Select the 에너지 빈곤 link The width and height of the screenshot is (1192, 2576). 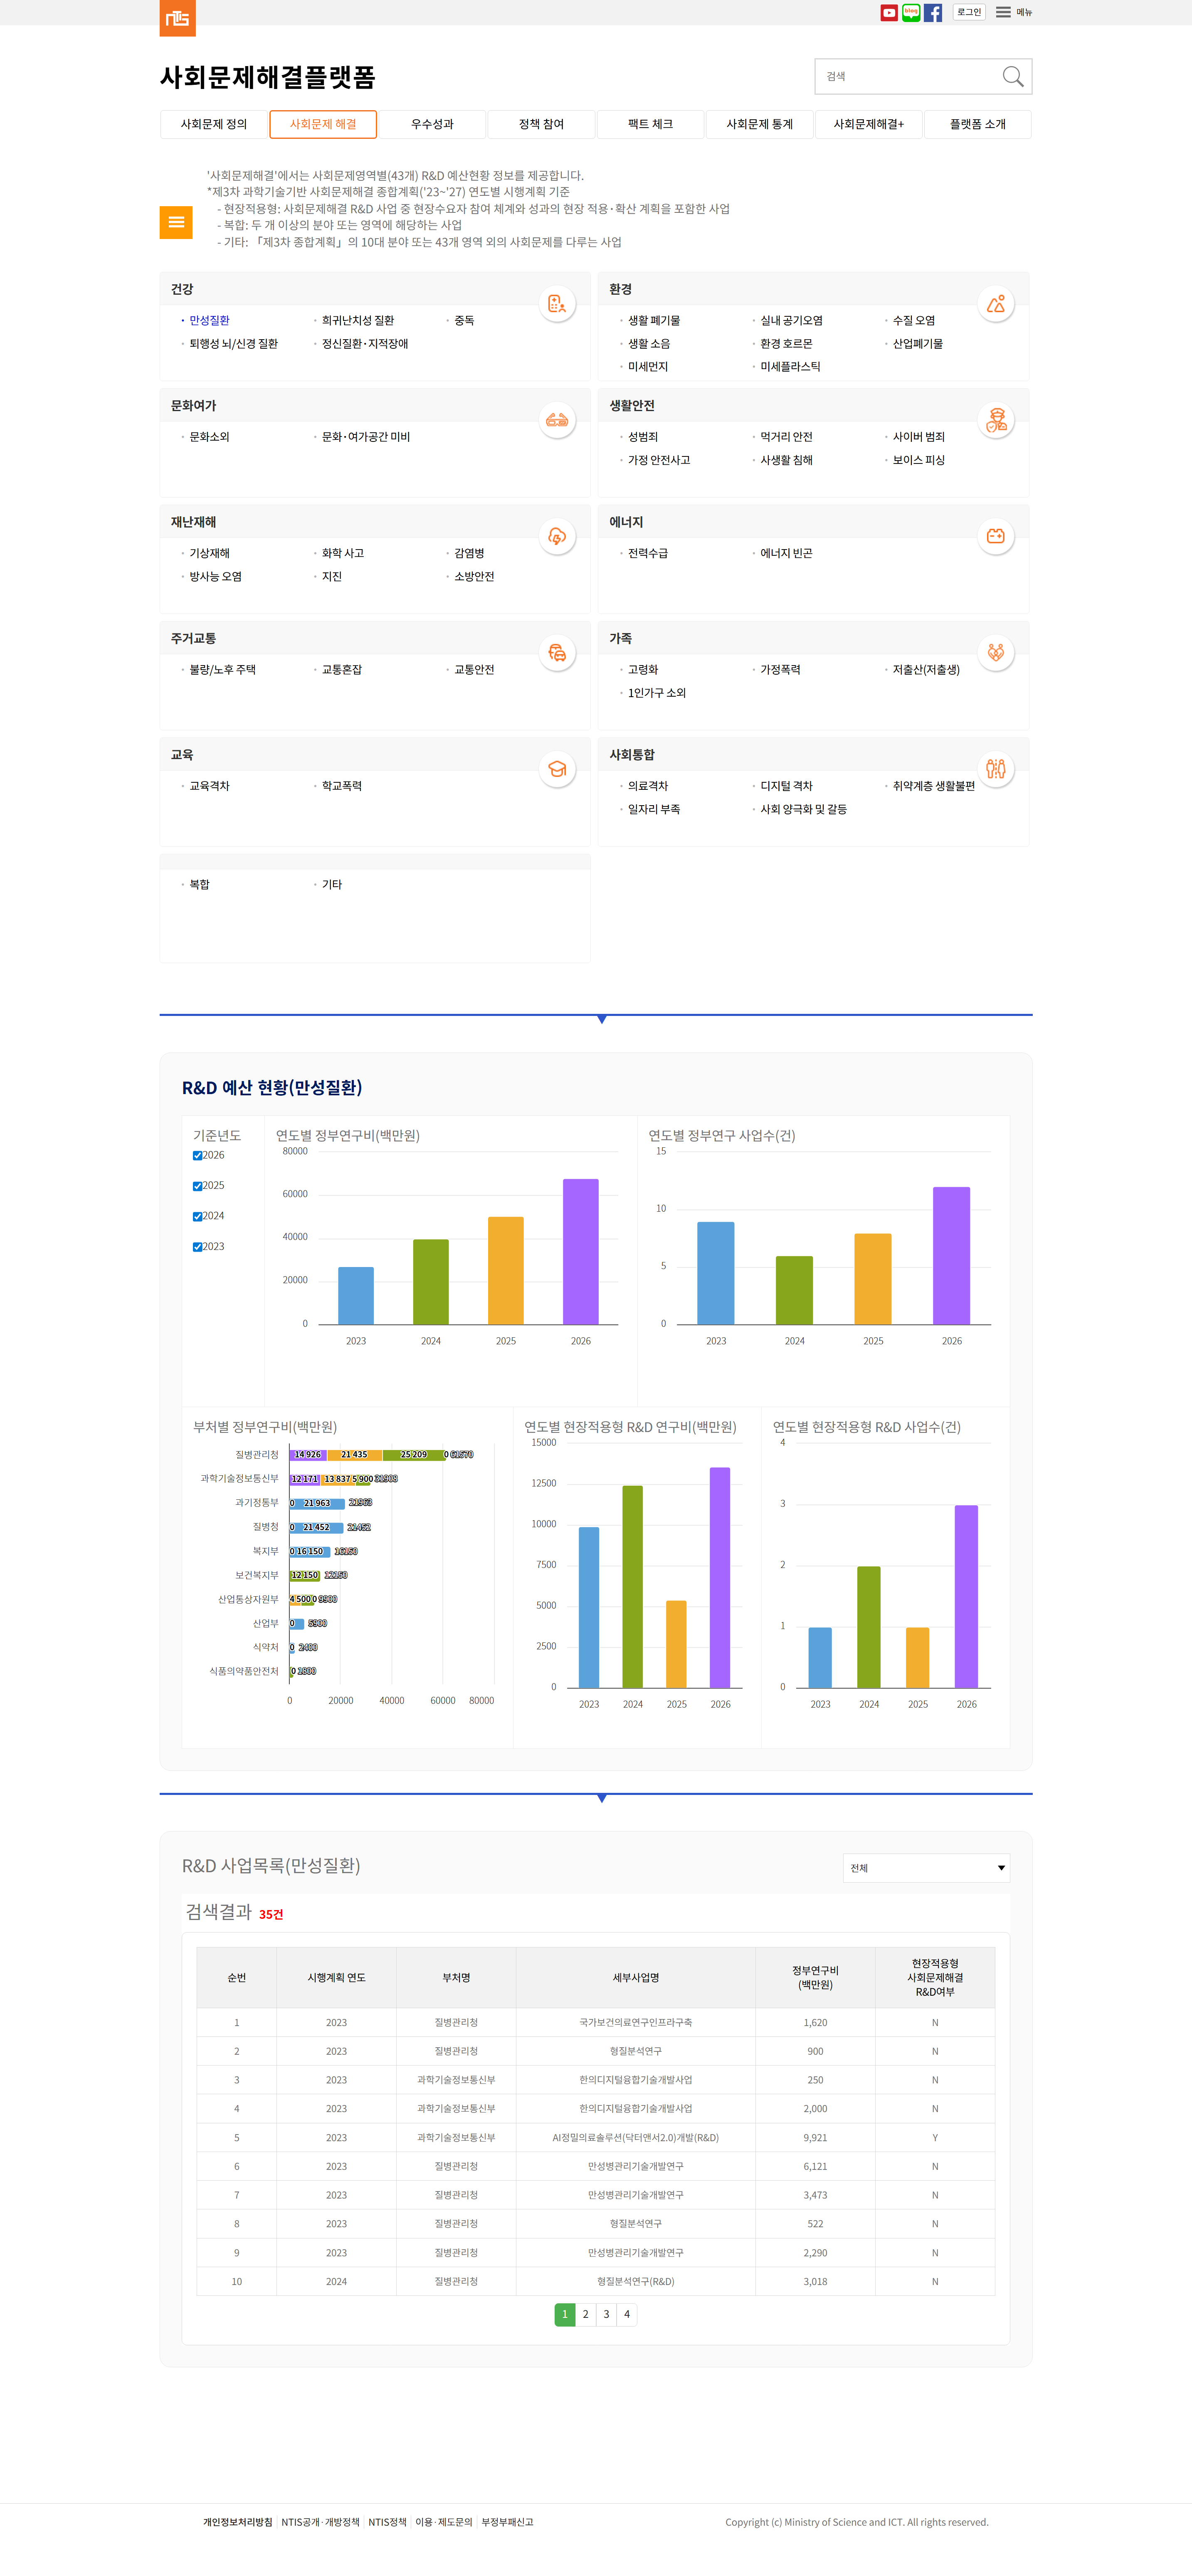click(786, 553)
